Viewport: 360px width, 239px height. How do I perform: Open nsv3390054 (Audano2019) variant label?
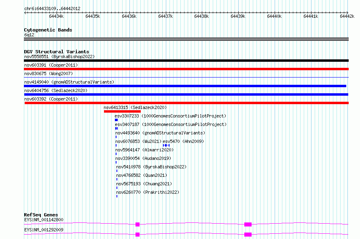(x=143, y=158)
